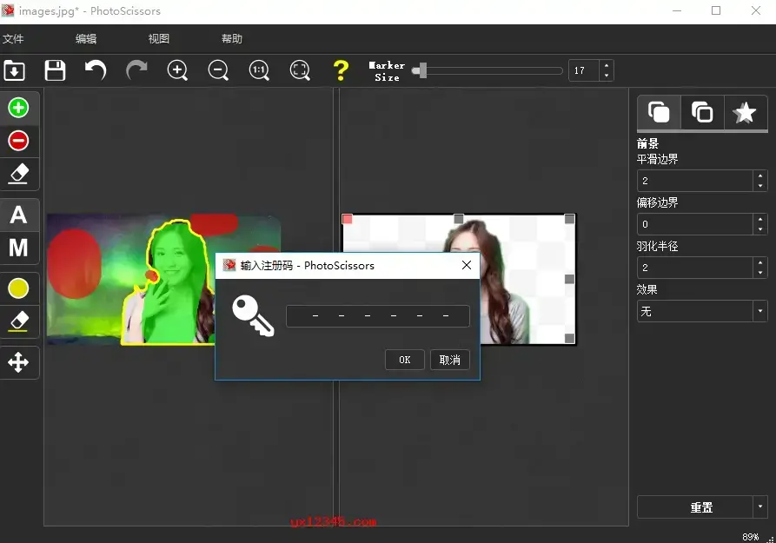Minimize the PhotoScissors window
The height and width of the screenshot is (543, 776).
[677, 11]
